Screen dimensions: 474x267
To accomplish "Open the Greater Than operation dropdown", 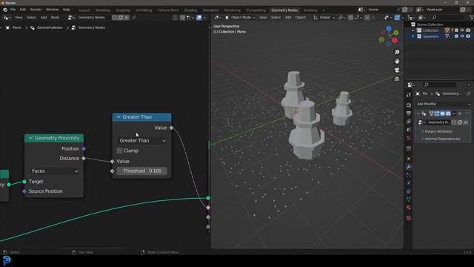I will [x=142, y=140].
